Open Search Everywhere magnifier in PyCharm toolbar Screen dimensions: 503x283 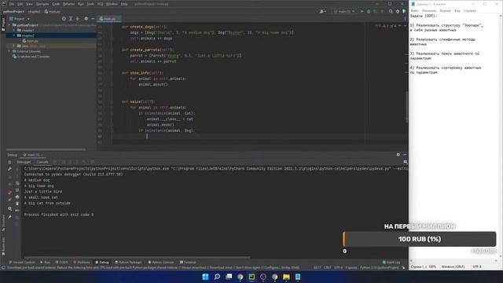pyautogui.click(x=391, y=11)
